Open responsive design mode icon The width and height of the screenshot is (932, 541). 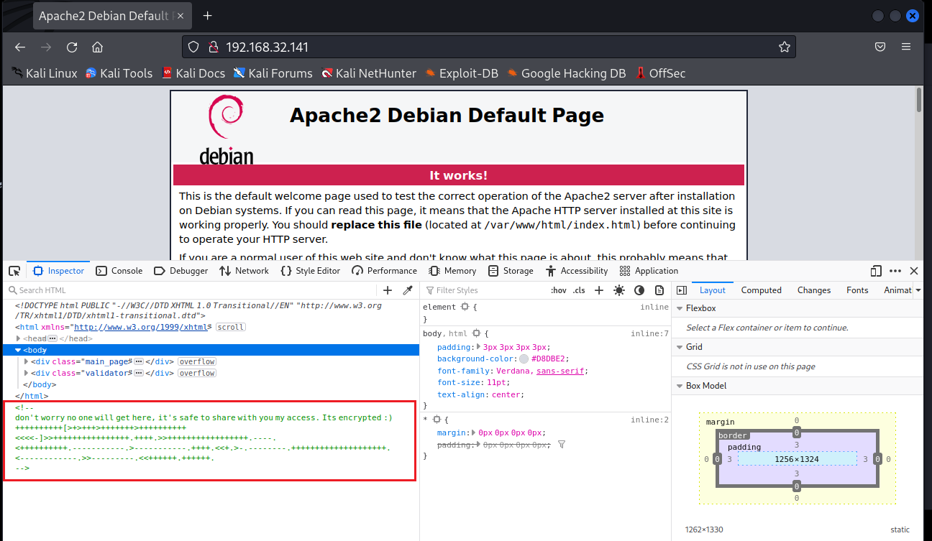tap(876, 271)
